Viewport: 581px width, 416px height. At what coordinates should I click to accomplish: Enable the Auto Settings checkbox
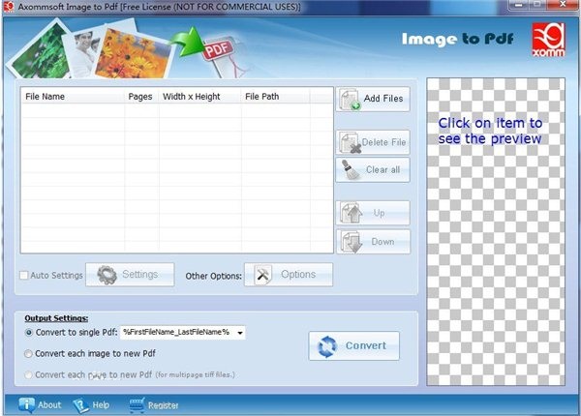click(x=23, y=275)
